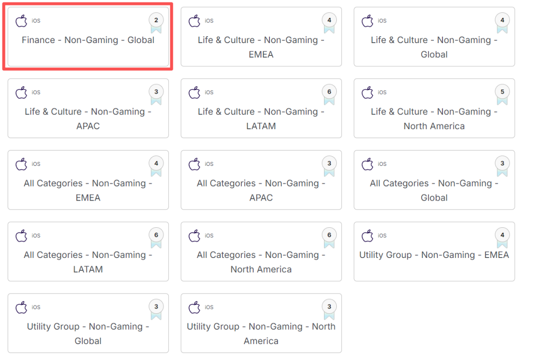Open Life & Culture - Non-Gaming - North America title
The width and height of the screenshot is (535, 356).
[434, 119]
